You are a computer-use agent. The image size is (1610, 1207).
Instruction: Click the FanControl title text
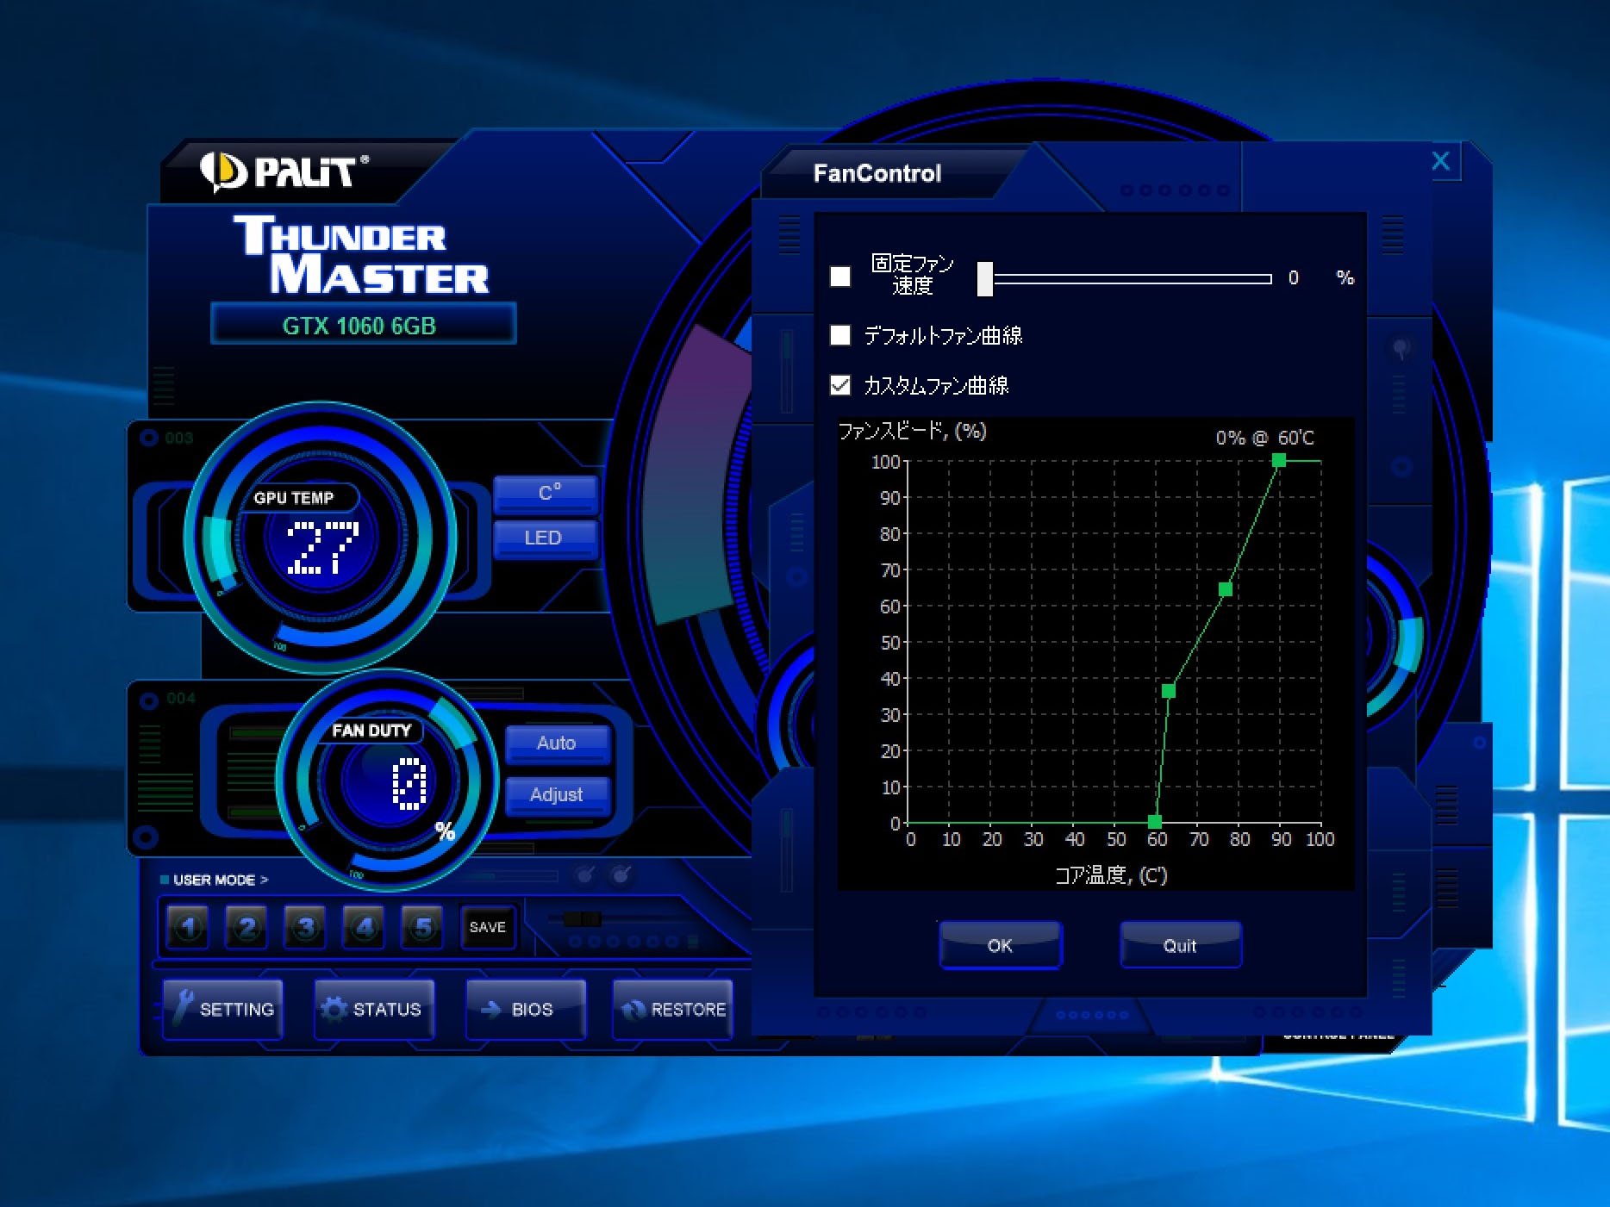click(877, 173)
